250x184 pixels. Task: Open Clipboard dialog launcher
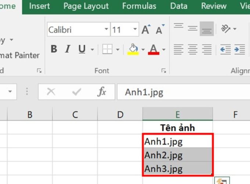(x=39, y=71)
